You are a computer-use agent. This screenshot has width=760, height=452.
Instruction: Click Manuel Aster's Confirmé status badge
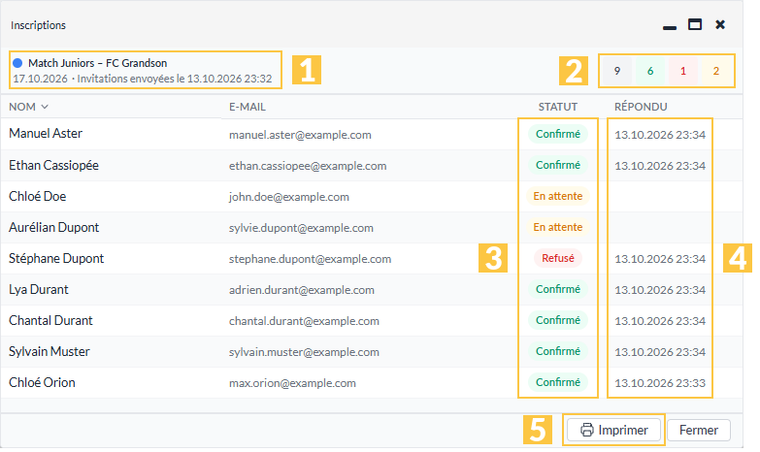[558, 134]
